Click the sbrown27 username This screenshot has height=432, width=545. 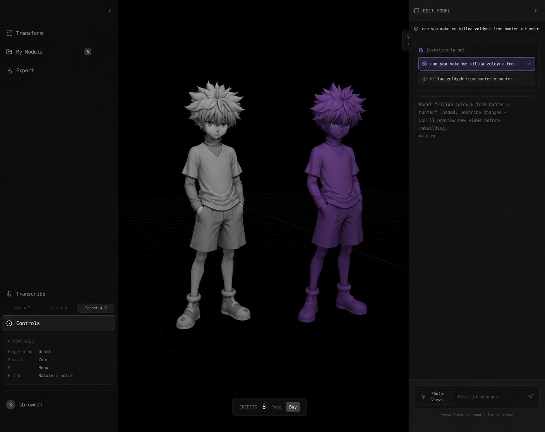tap(31, 405)
